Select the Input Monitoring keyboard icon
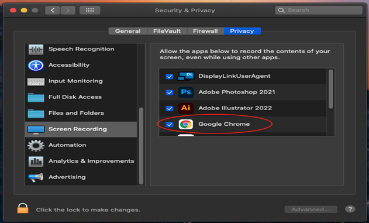This screenshot has width=369, height=223. tap(36, 82)
